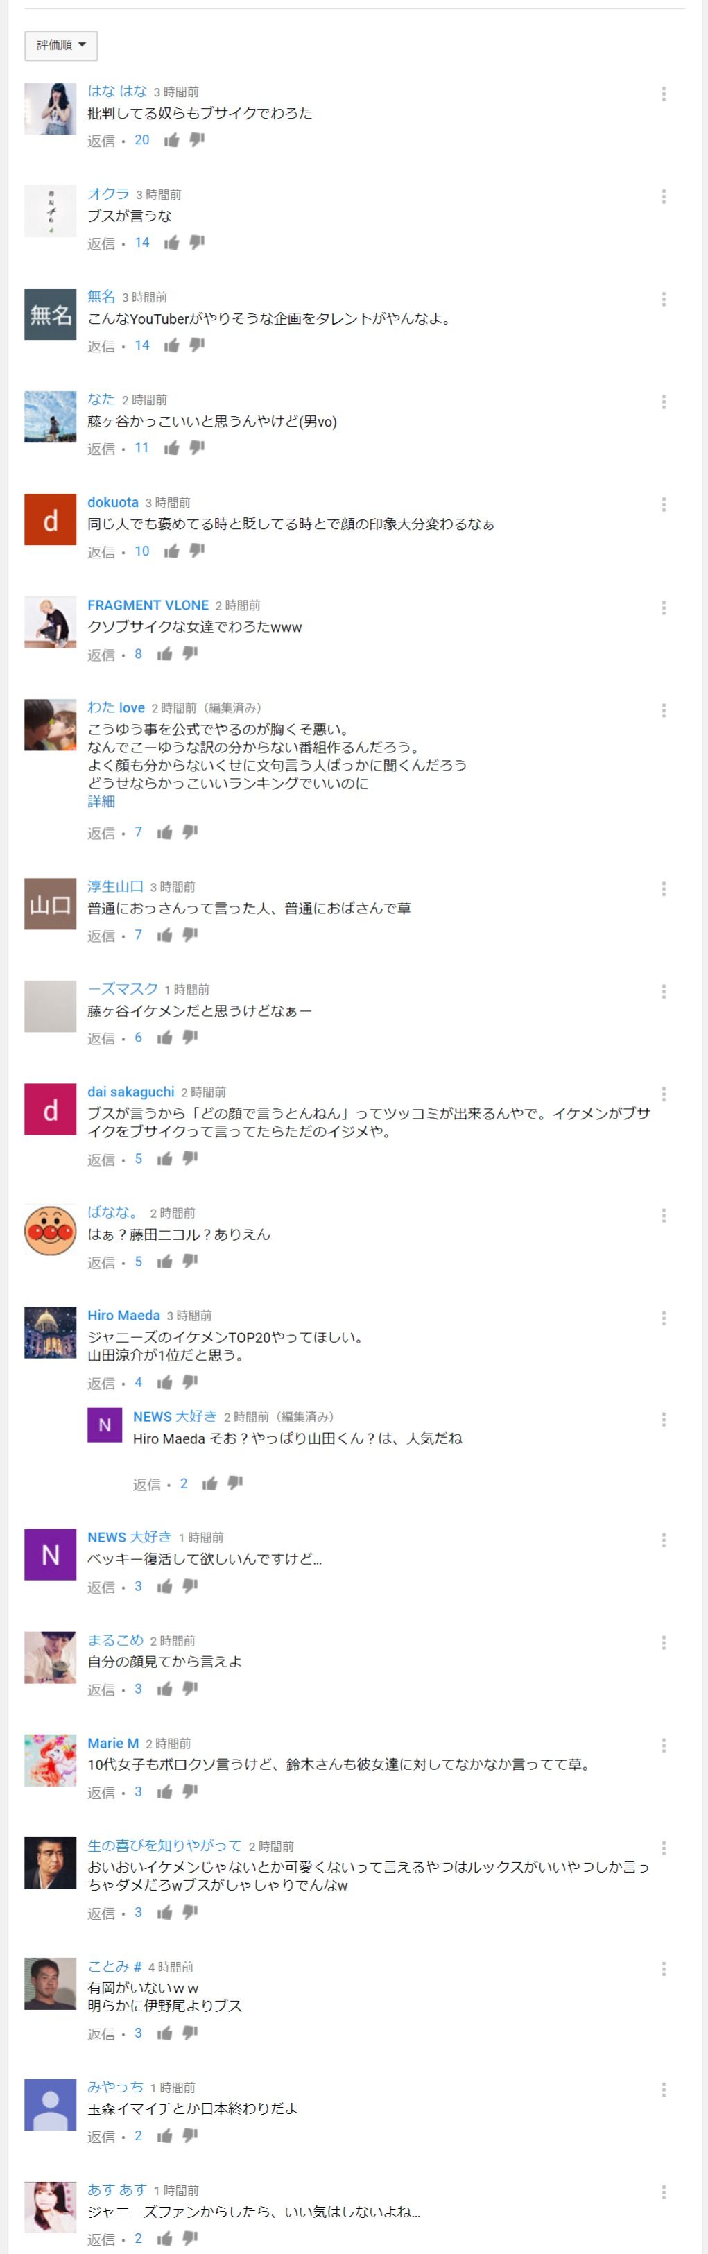Dislike オクラ's comment ブスが言うな
Screen dimensions: 708x2254
(197, 242)
